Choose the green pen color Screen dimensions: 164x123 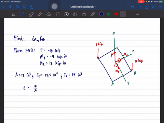[x=109, y=14]
